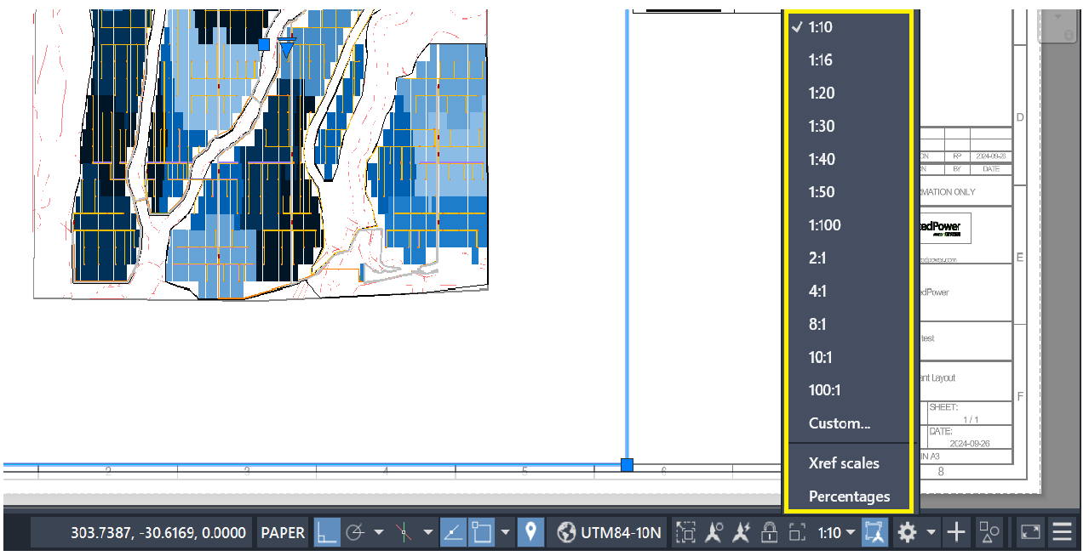The height and width of the screenshot is (556, 1089).
Task: Select the 1:50 scale entry
Action: pyautogui.click(x=820, y=192)
